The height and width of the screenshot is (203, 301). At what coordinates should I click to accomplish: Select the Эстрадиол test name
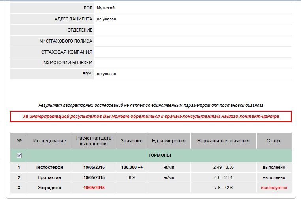pos(49,188)
